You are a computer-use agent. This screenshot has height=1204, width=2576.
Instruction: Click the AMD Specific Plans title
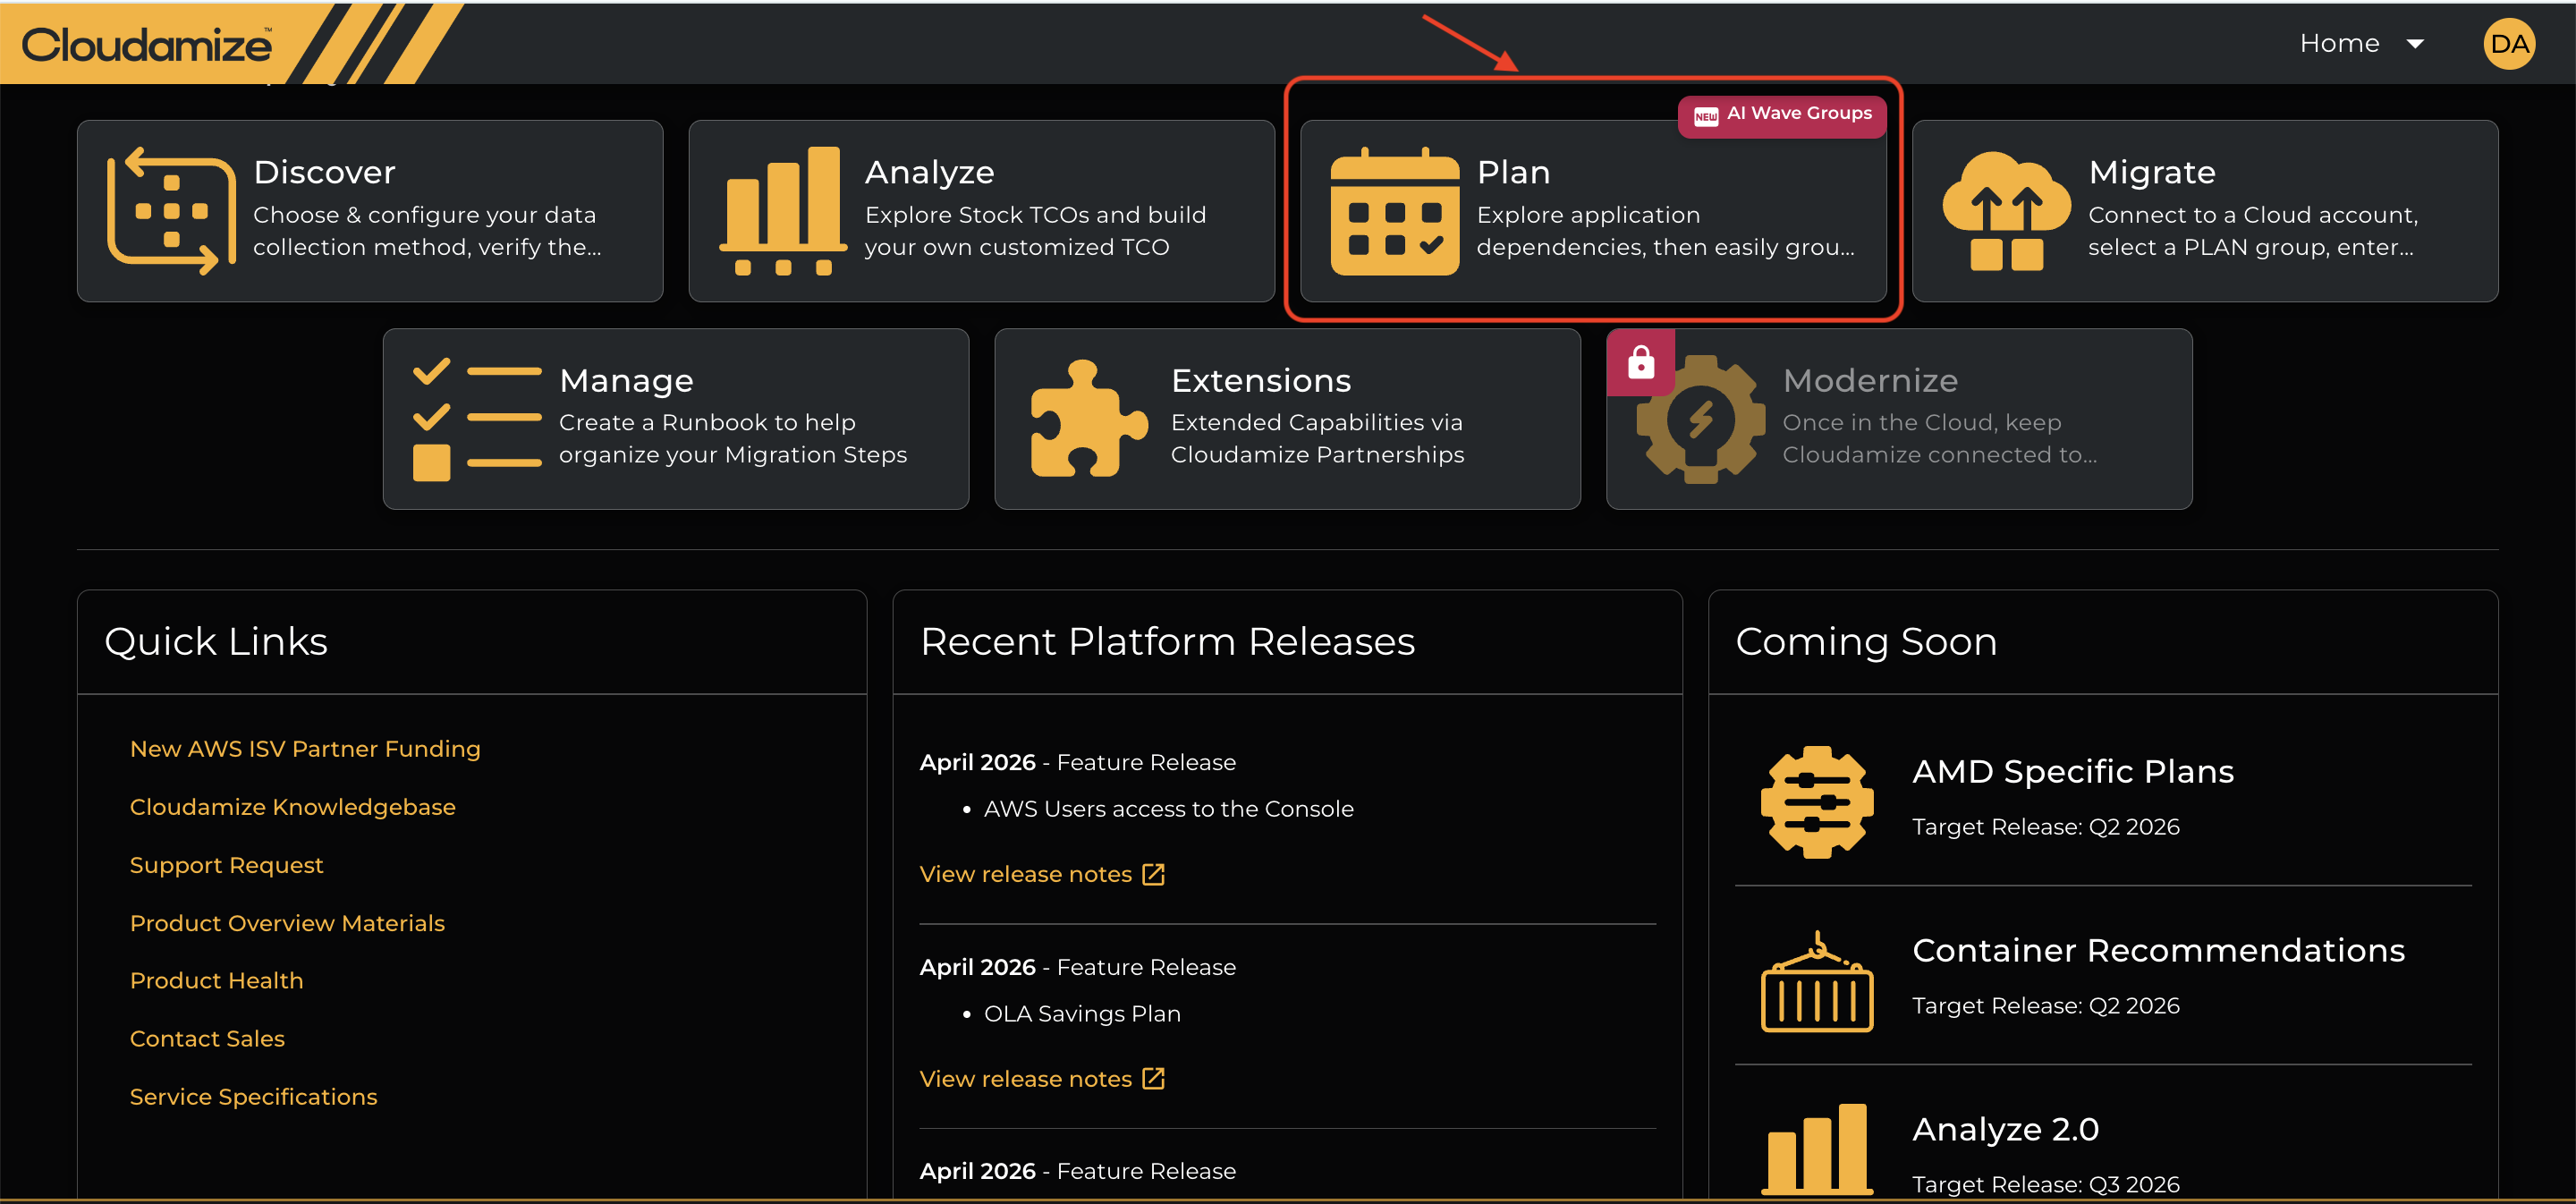[2073, 771]
